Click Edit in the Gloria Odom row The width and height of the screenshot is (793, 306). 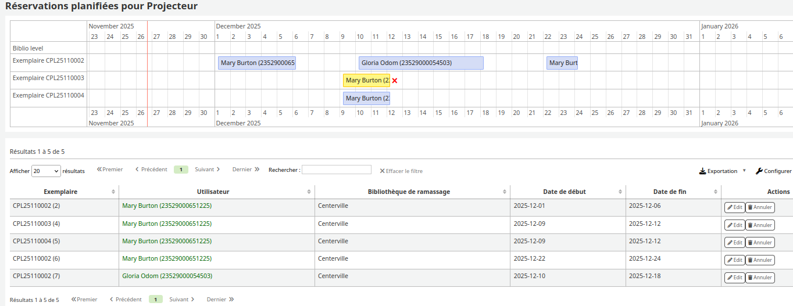pyautogui.click(x=734, y=278)
